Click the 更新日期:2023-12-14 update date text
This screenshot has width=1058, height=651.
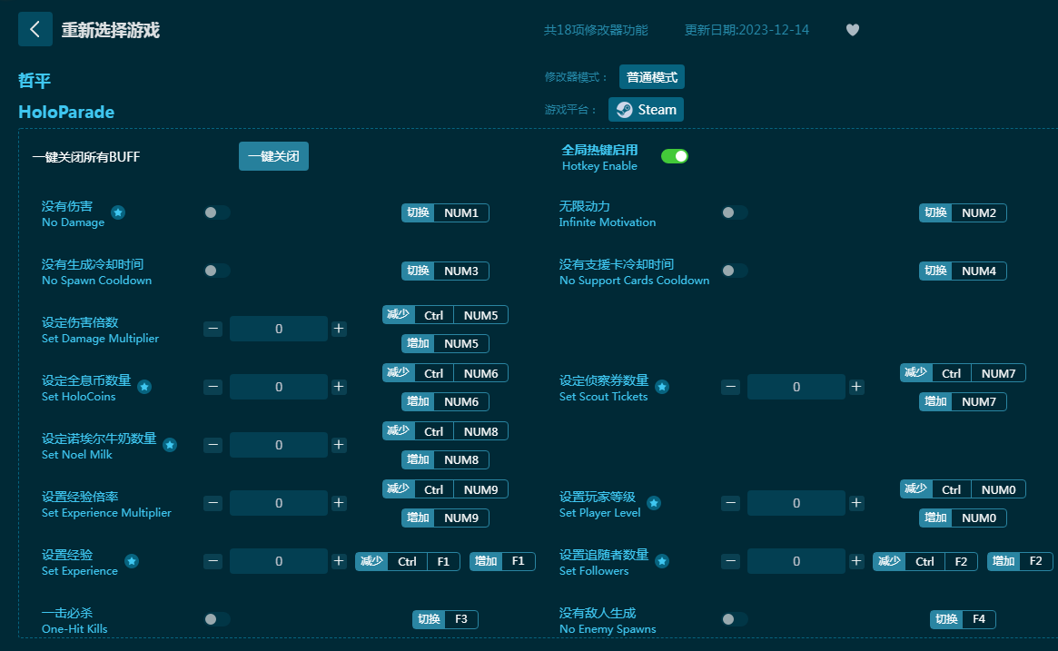click(747, 30)
